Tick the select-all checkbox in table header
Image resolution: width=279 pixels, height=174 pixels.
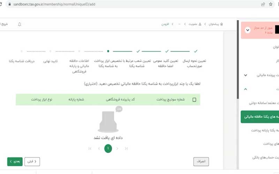[x=194, y=100]
